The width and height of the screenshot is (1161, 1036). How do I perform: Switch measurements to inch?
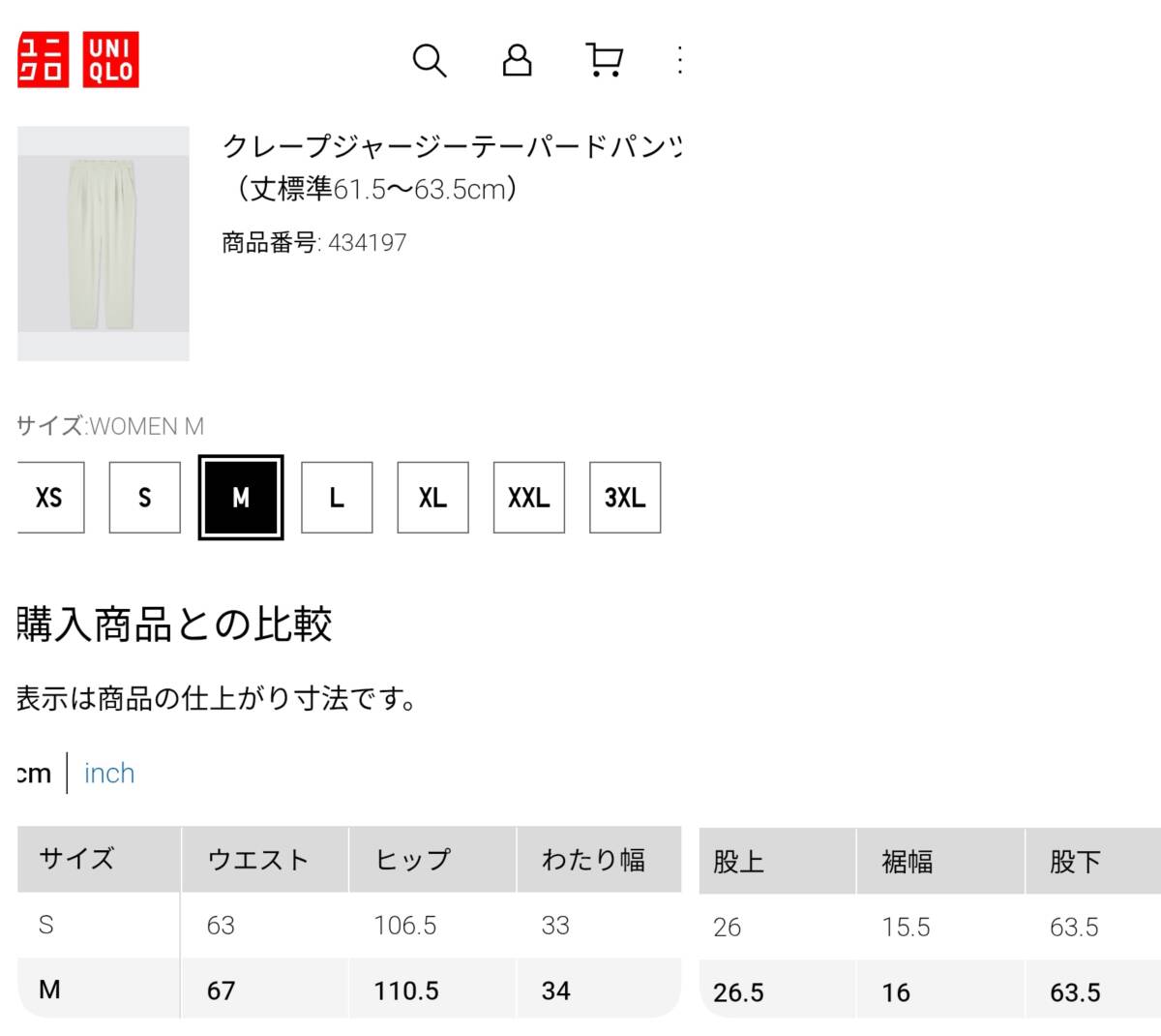tap(109, 773)
